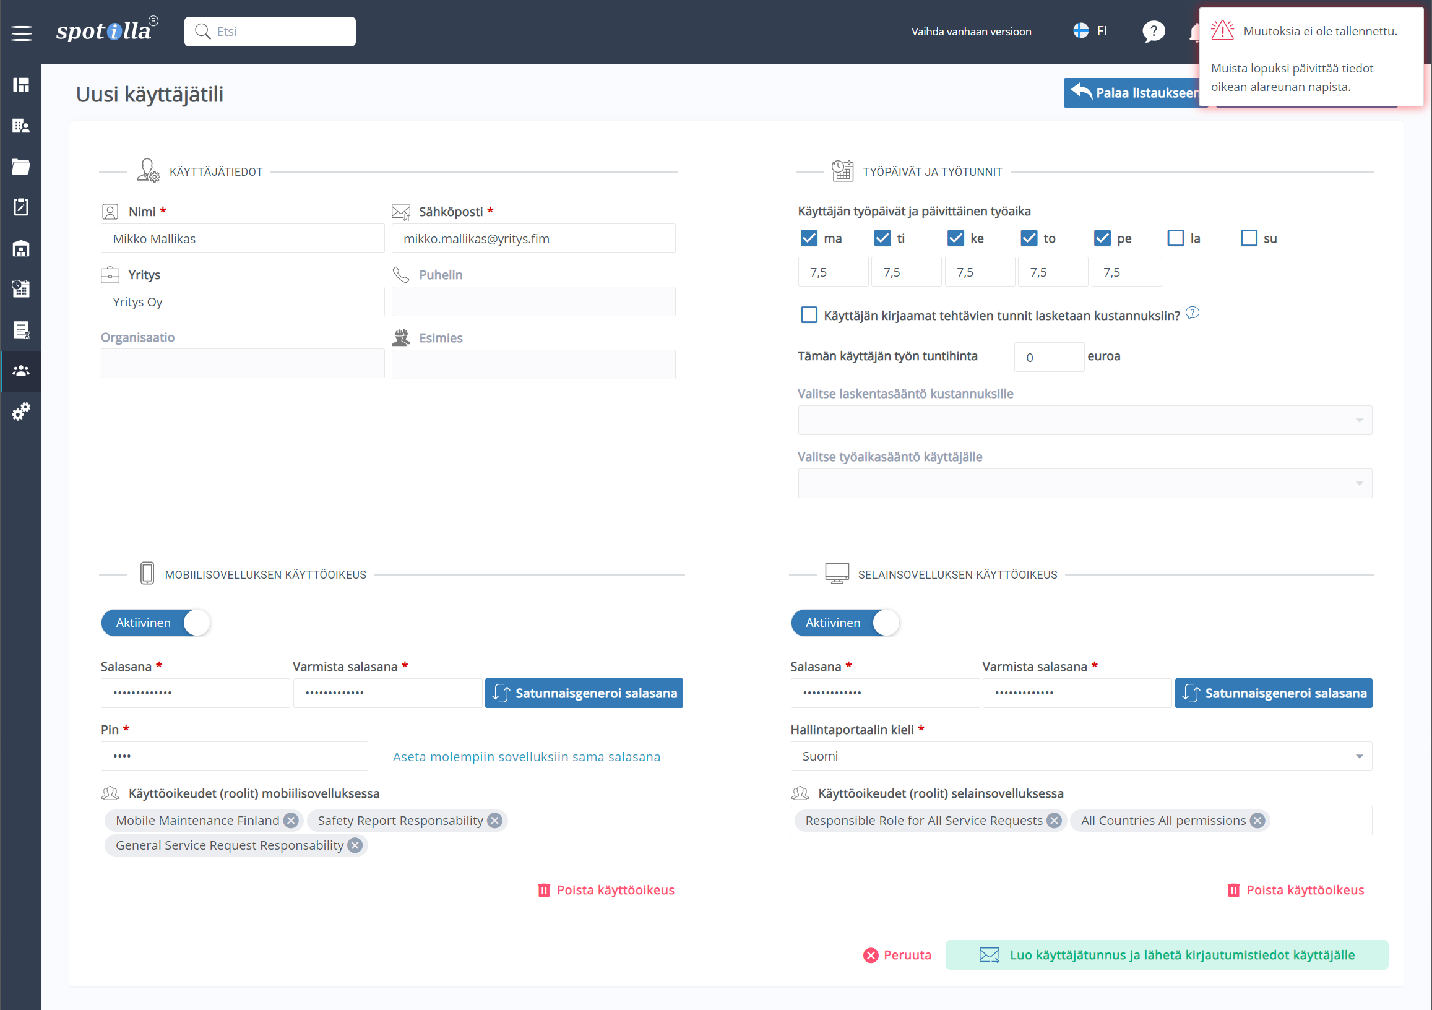1432x1010 pixels.
Task: Click Aseta molempiin sovelluksiin sama salasana
Action: click(527, 757)
